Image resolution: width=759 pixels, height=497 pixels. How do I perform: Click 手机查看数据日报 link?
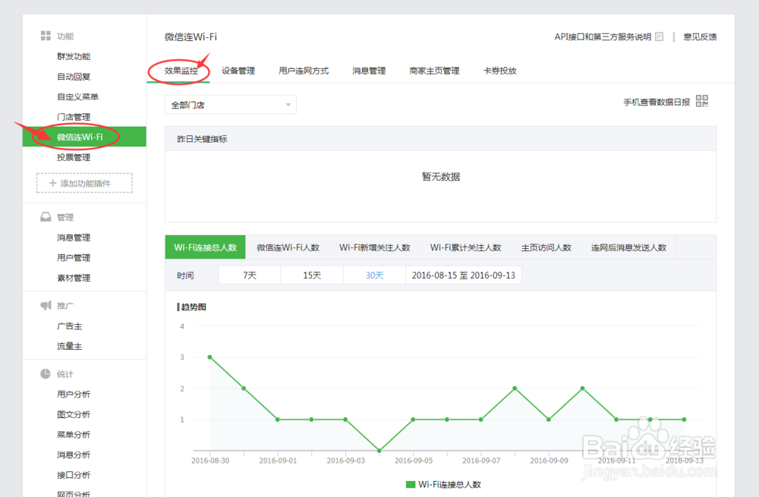[x=657, y=102]
